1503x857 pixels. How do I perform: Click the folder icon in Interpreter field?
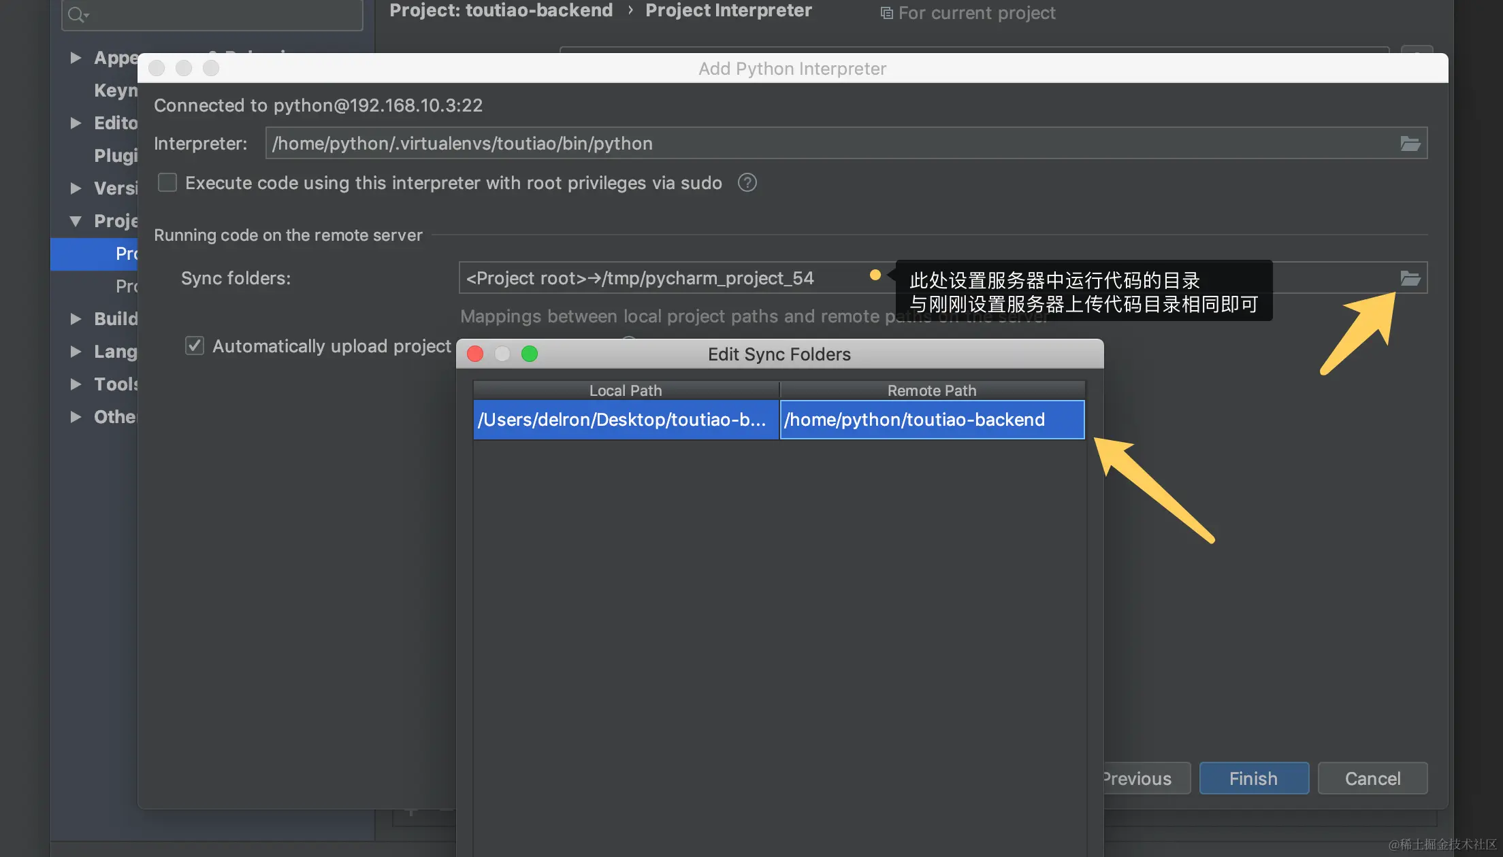(1410, 144)
